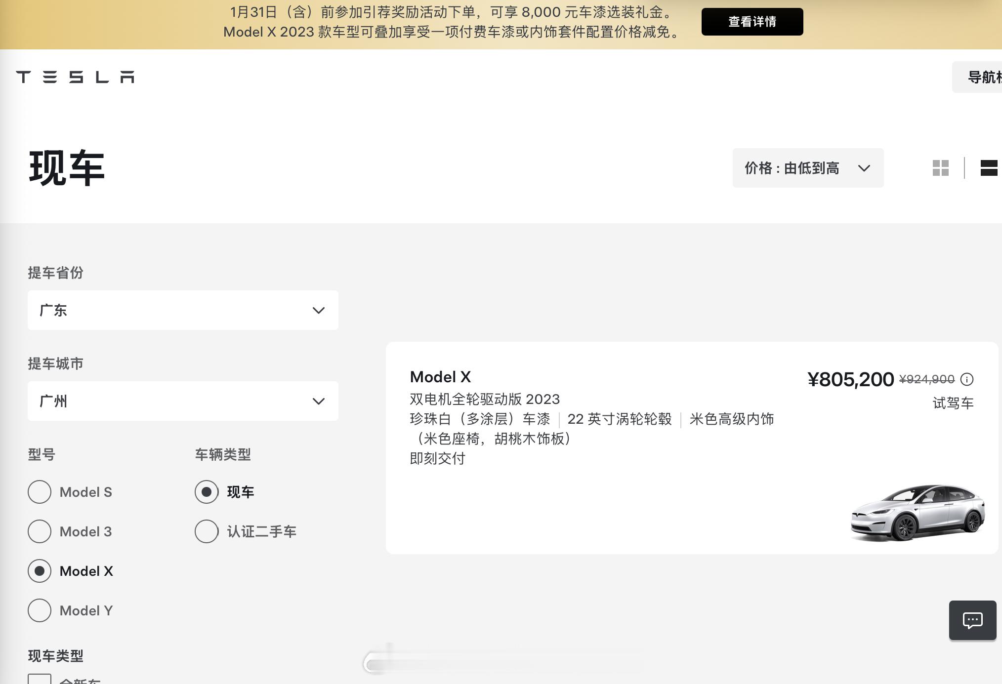Click the Tesla logo in the header
This screenshot has width=1002, height=684.
click(76, 77)
